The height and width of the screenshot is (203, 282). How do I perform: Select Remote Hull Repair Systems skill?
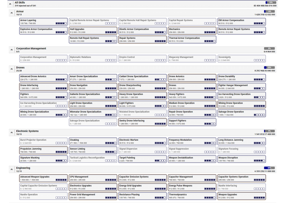pyautogui.click(x=93, y=40)
